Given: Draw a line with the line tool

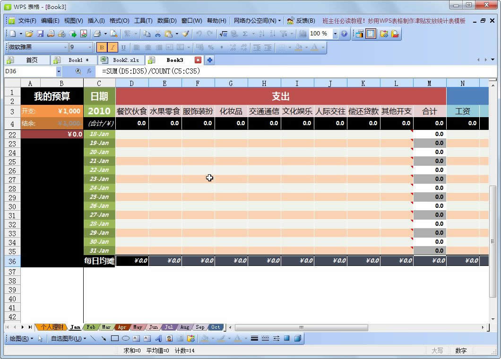Looking at the screenshot, I should pyautogui.click(x=93, y=338).
